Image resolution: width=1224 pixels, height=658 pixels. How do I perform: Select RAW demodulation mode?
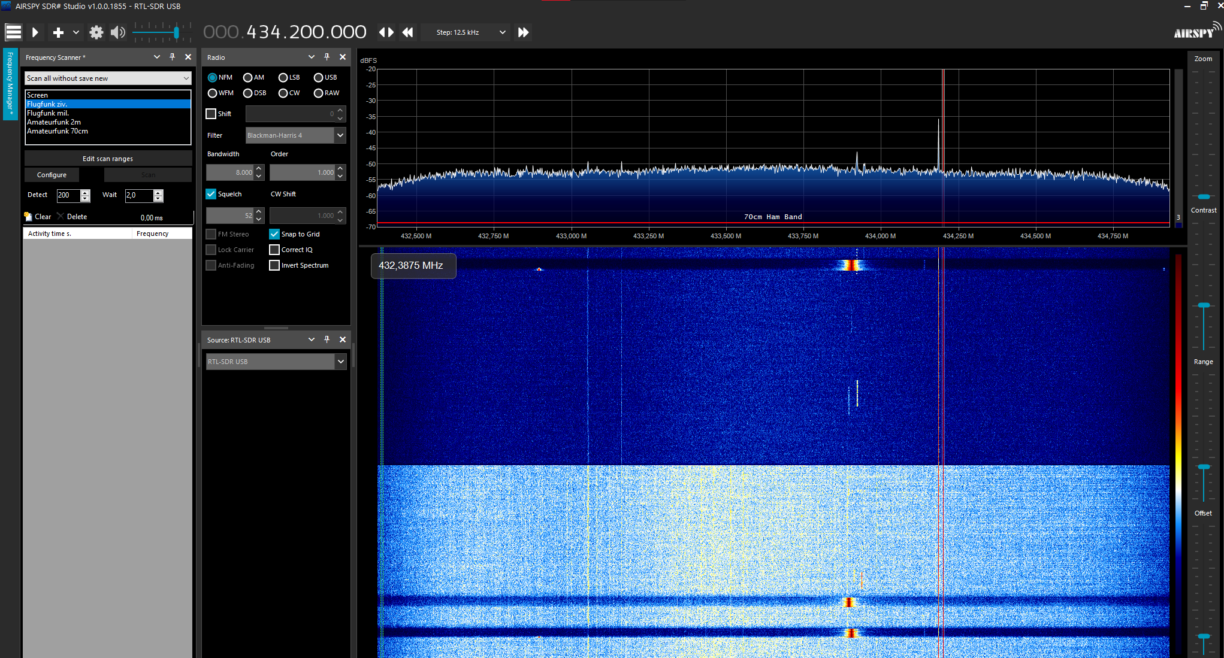pyautogui.click(x=327, y=93)
